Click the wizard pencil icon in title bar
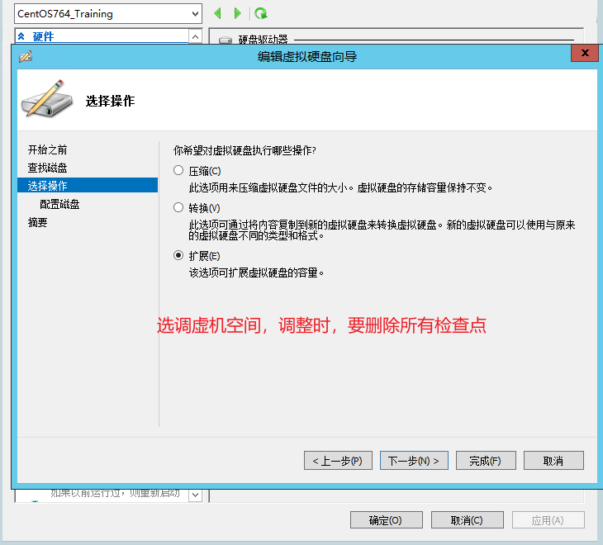This screenshot has width=603, height=545. click(x=26, y=56)
